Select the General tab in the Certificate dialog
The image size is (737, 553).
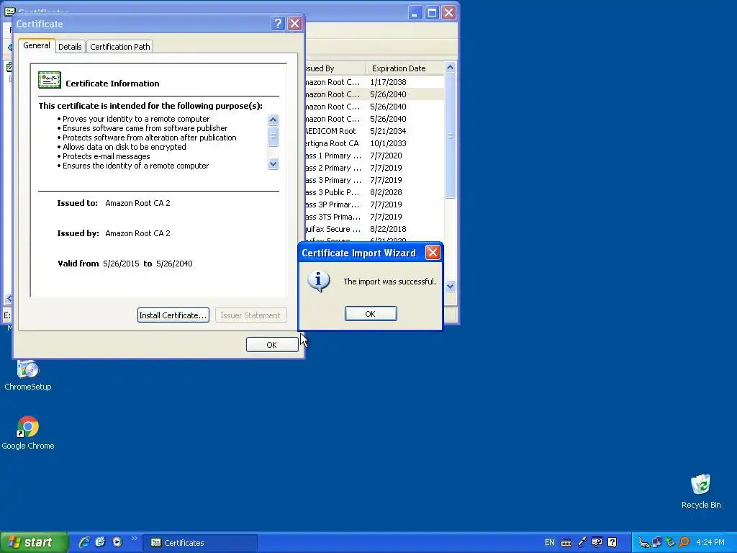pyautogui.click(x=37, y=45)
